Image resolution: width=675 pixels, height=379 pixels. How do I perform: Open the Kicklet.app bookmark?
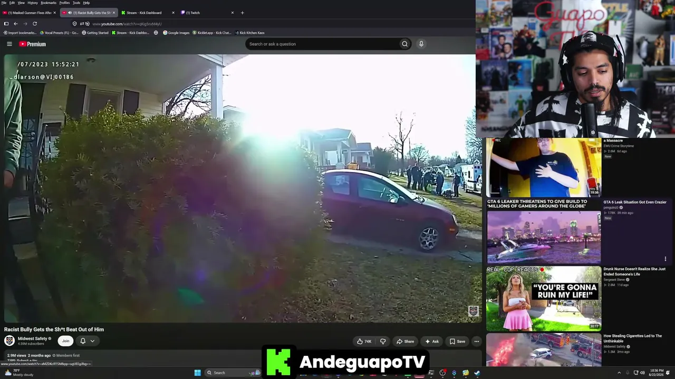coord(213,33)
